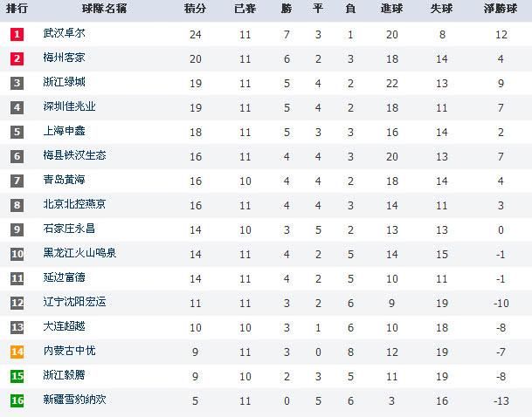532x417 pixels.
Task: Open the 深圳佳兆业 team page
Action: 69,107
